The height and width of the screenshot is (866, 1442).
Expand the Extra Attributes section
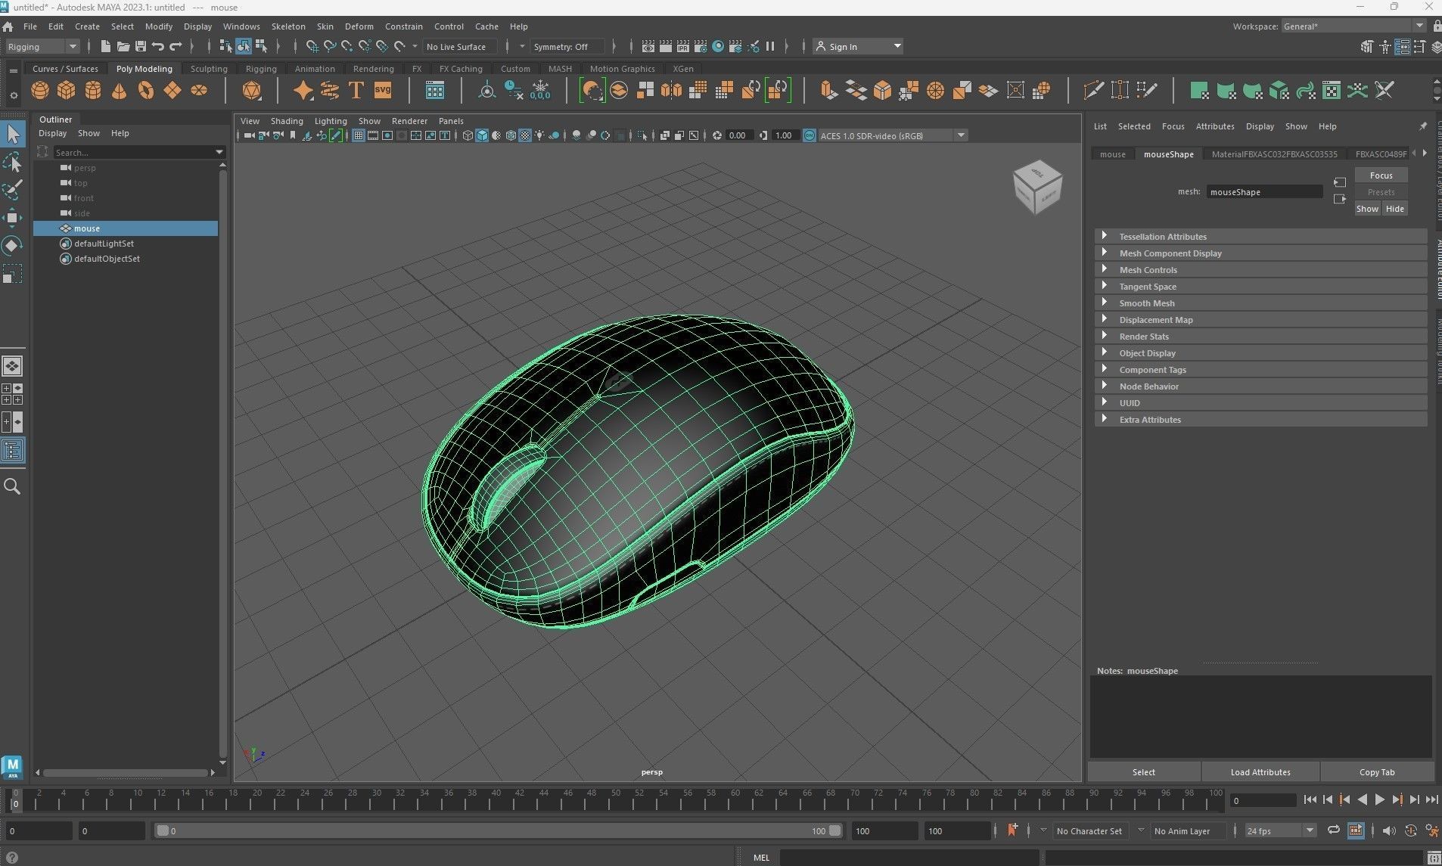1260,420
